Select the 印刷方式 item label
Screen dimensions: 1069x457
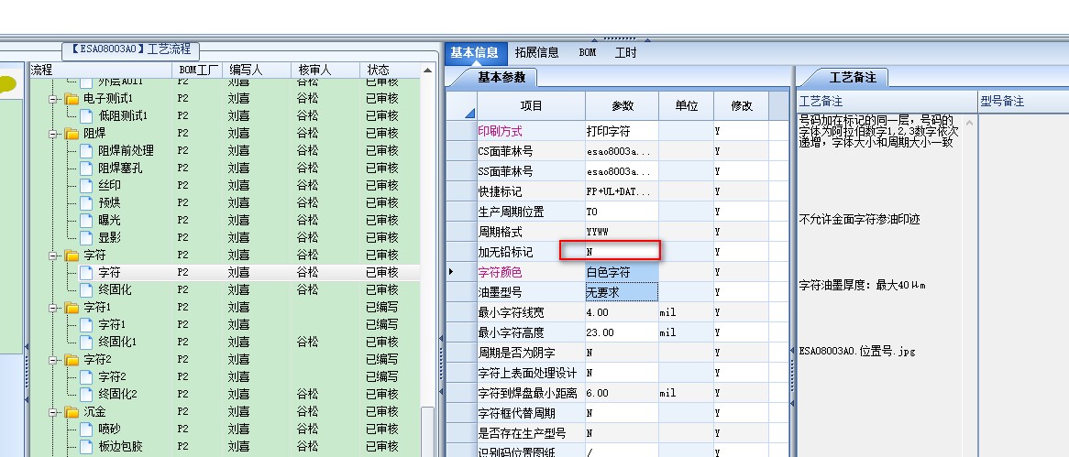pos(501,131)
